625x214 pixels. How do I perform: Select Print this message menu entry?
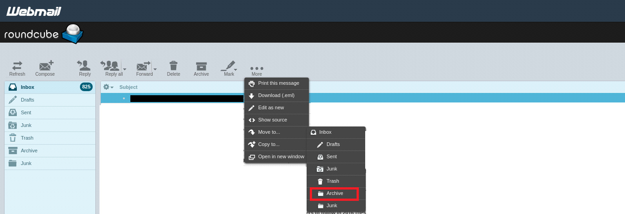coord(278,83)
